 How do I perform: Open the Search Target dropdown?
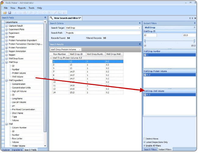point(140,28)
